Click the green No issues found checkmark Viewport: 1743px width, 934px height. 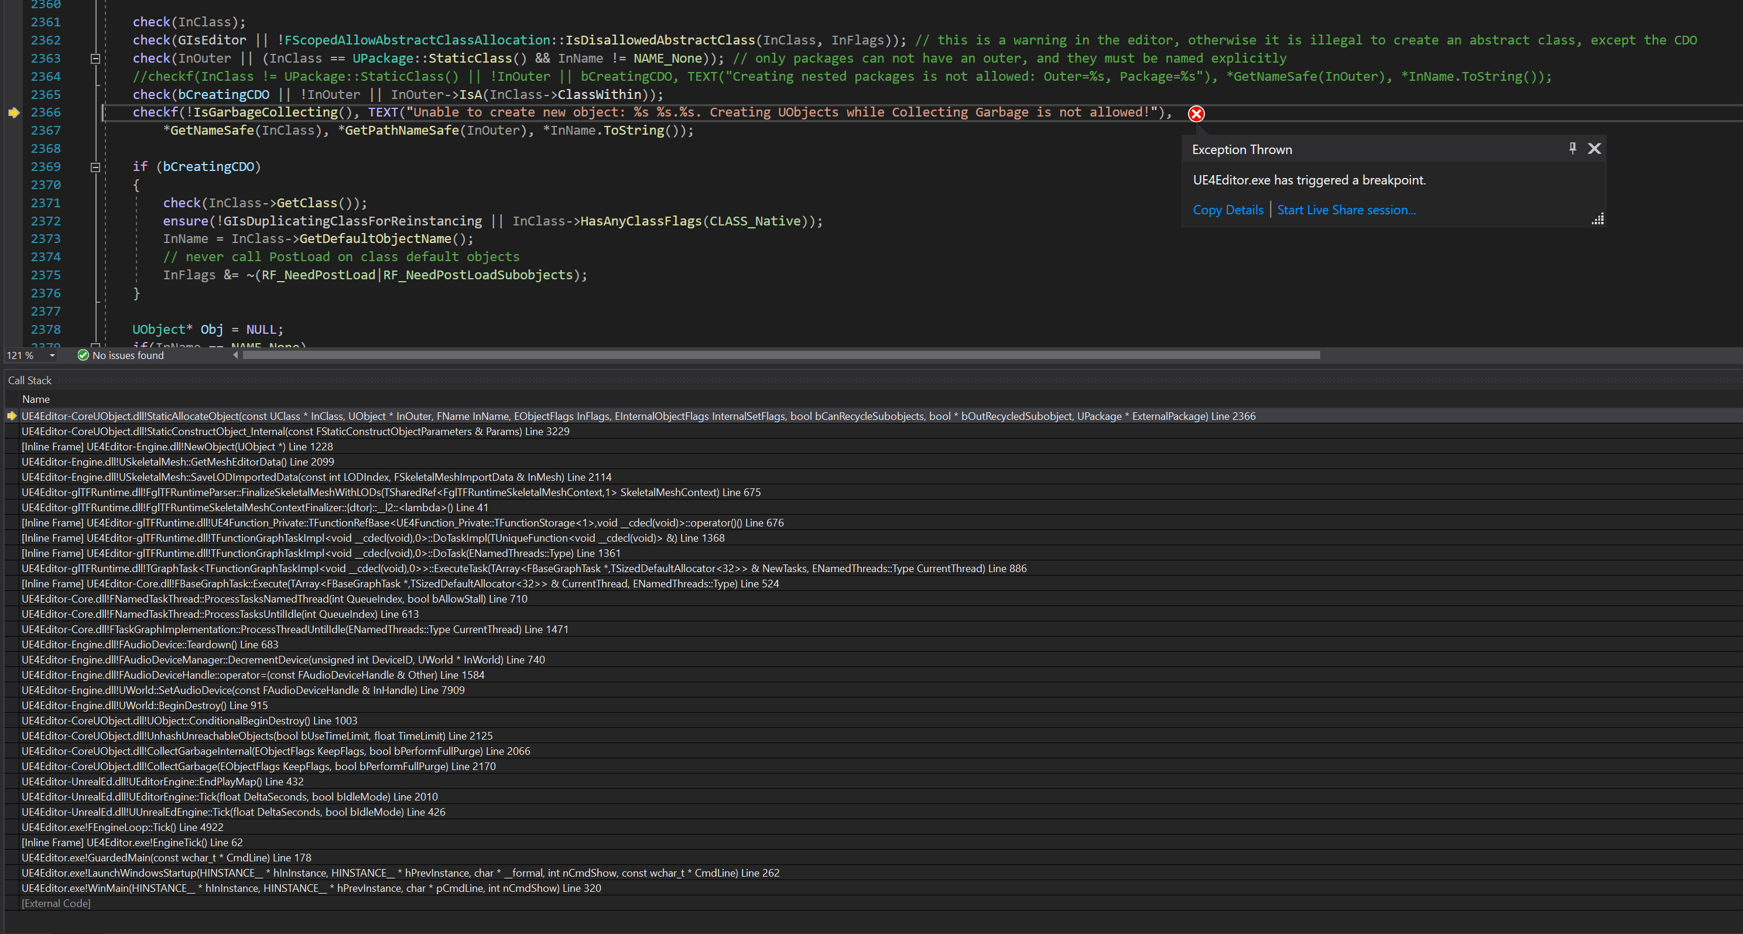tap(83, 355)
